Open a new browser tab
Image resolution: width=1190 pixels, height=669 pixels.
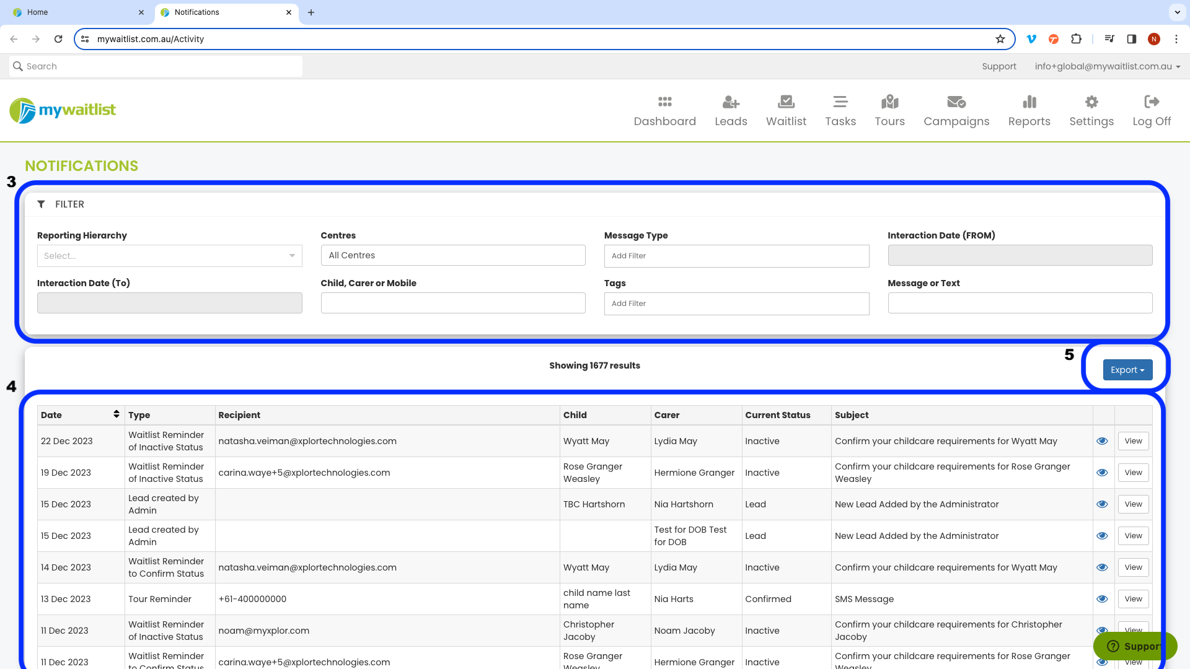tap(311, 12)
